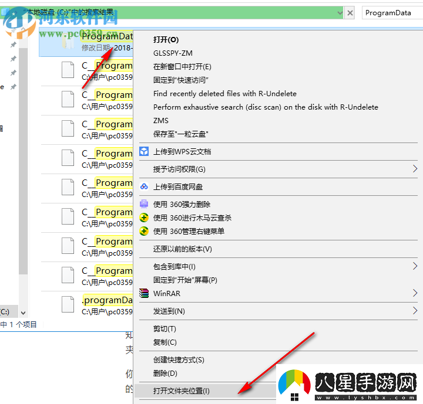Click the WPS cloud upload icon

(x=144, y=151)
